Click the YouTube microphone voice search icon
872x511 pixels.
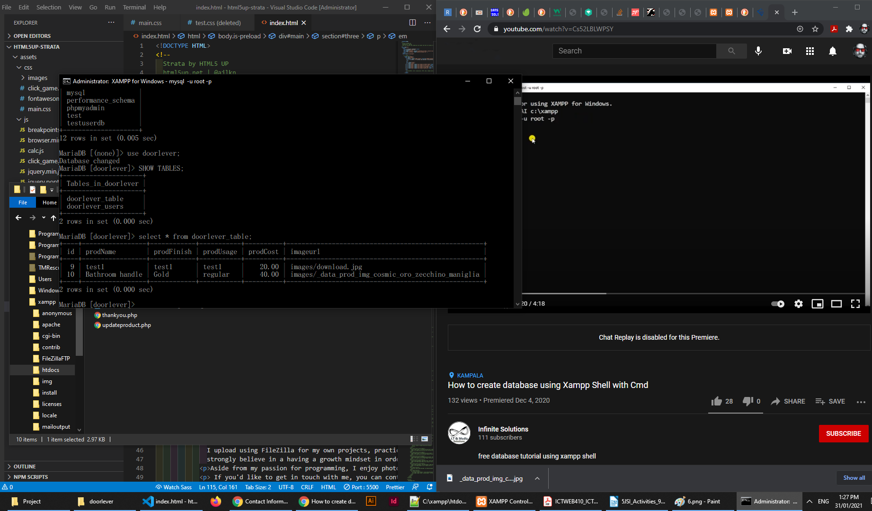(758, 51)
